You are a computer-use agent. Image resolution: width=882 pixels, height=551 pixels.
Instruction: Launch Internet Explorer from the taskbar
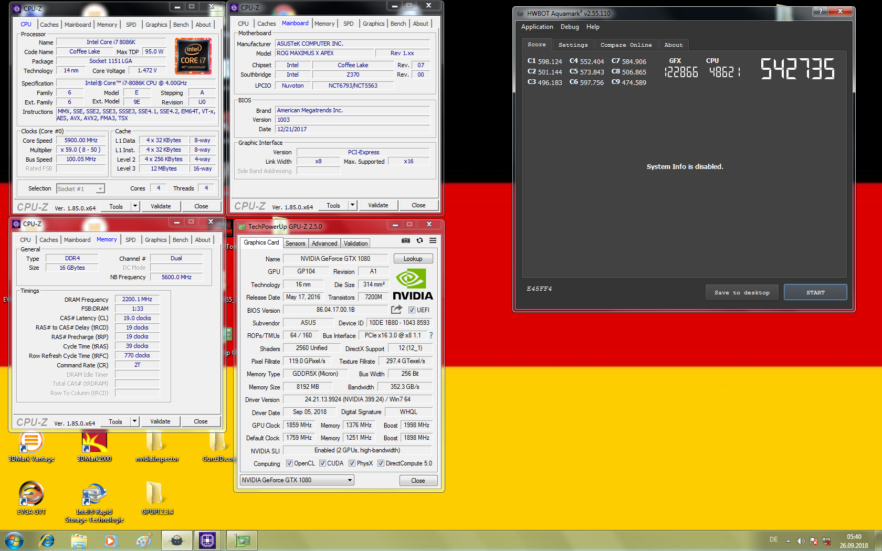(x=47, y=540)
